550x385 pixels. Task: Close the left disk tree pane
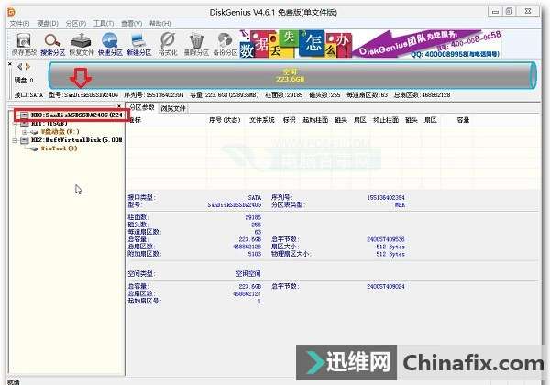pos(119,105)
